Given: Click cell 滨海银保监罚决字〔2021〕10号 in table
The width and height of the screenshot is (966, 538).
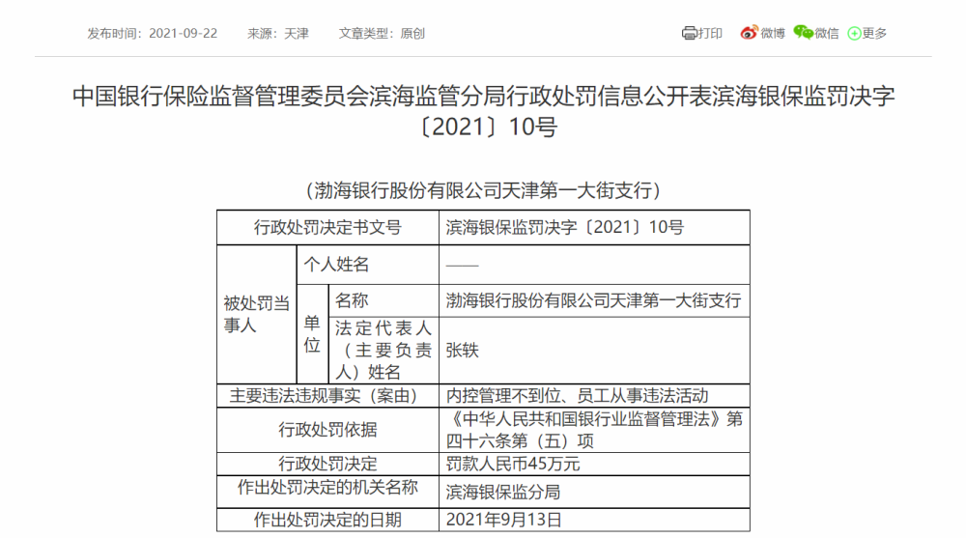Looking at the screenshot, I should tap(594, 227).
